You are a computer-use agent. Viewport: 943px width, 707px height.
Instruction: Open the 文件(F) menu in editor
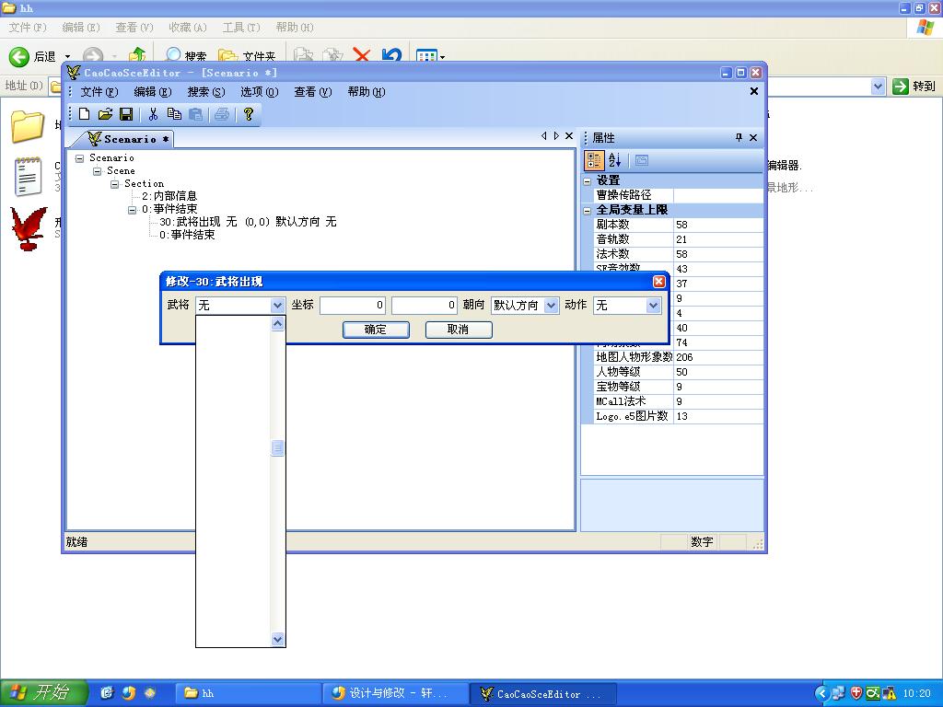tap(99, 92)
